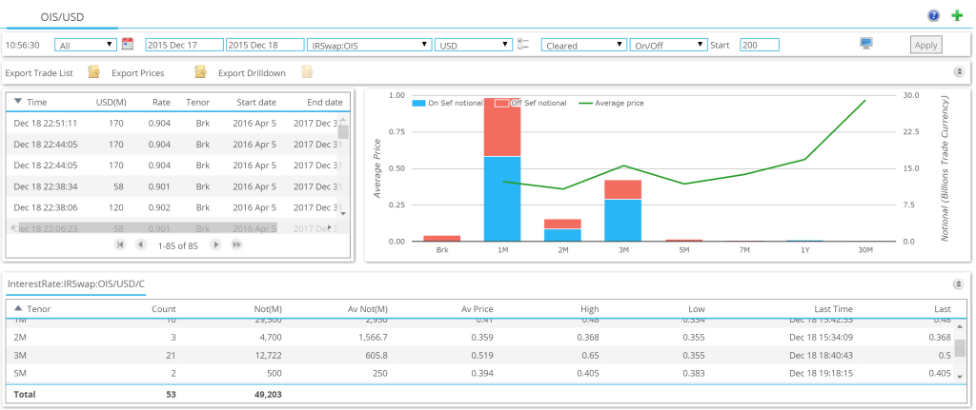Image resolution: width=976 pixels, height=410 pixels.
Task: Toggle Average price legend line
Action: click(x=586, y=103)
